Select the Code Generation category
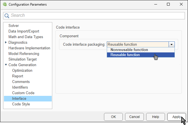188x125 pixels. coord(22,65)
